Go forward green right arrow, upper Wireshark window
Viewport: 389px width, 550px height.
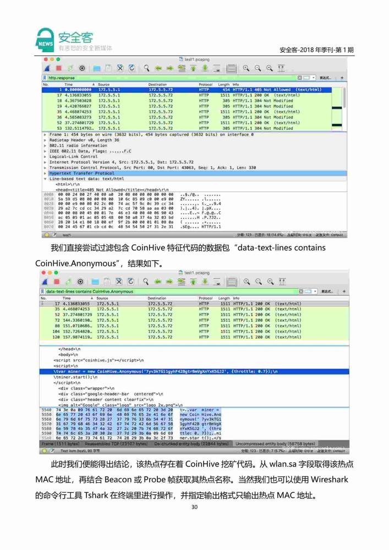(x=170, y=68)
